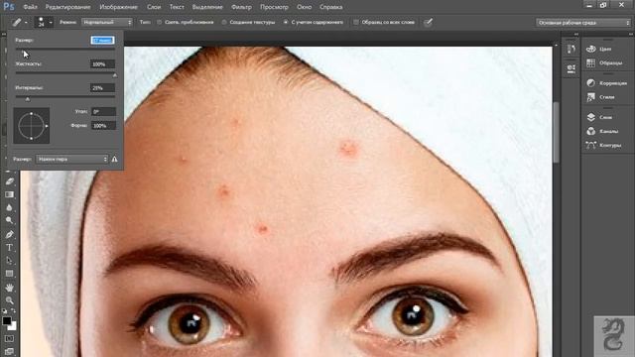Open the Стили styles panel
Screen dimensions: 635x357
point(601,97)
